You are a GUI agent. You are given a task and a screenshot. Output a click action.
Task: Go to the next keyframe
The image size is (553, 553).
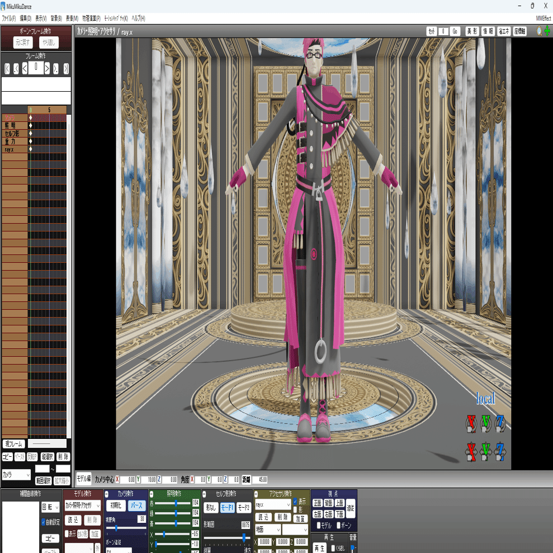[x=56, y=69]
